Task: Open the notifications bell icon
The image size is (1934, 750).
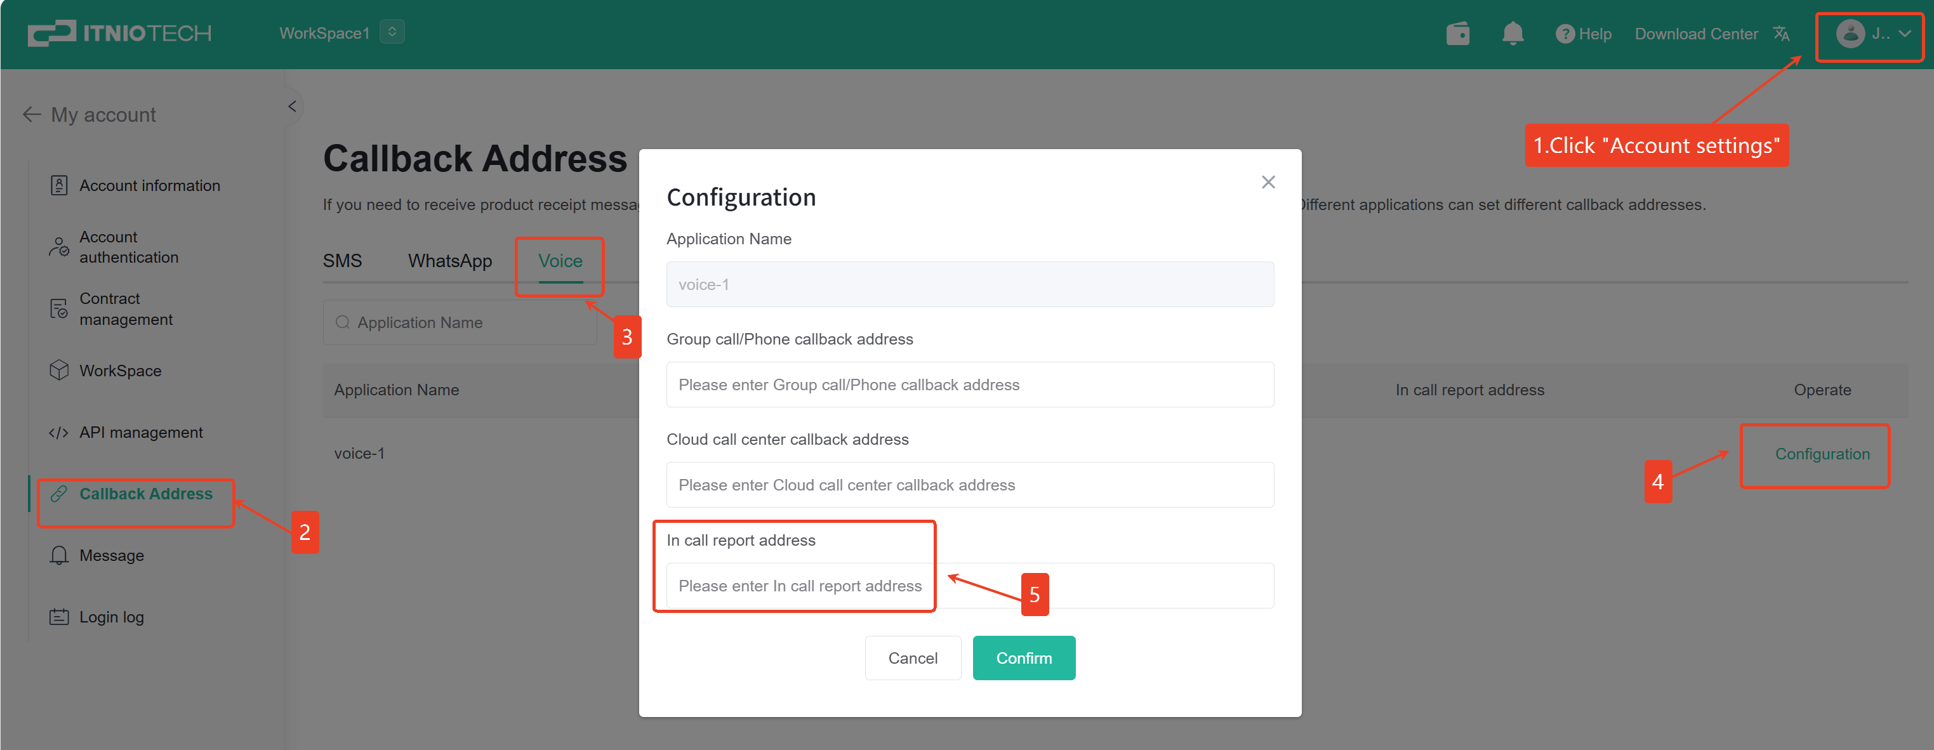Action: coord(1512,34)
